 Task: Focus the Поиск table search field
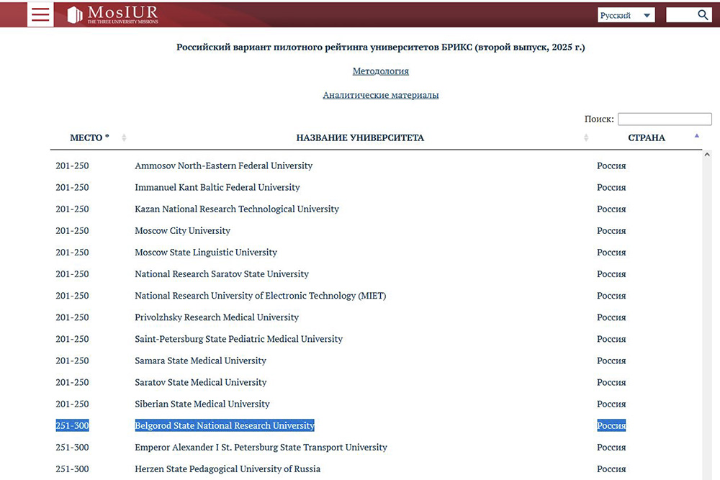point(664,119)
